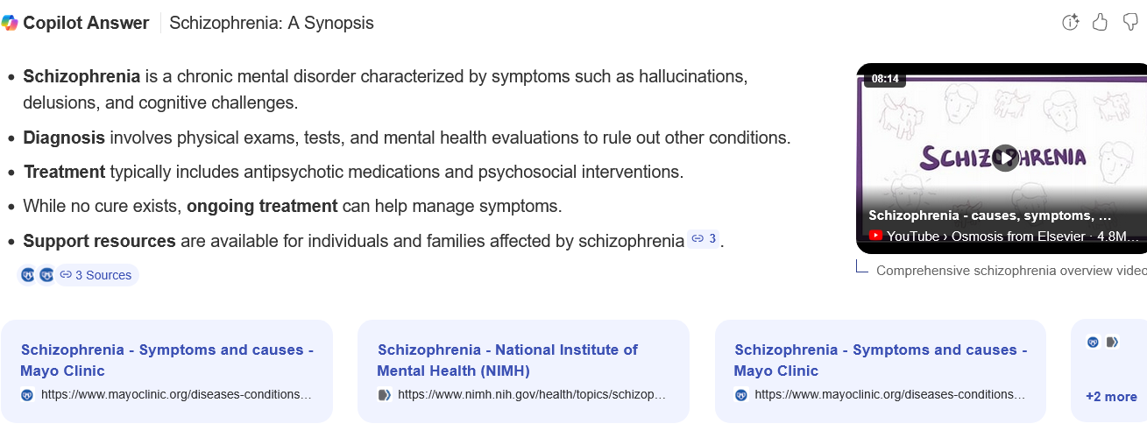Image resolution: width=1147 pixels, height=445 pixels.
Task: Give the Copilot answer a thumbs up
Action: pyautogui.click(x=1100, y=23)
